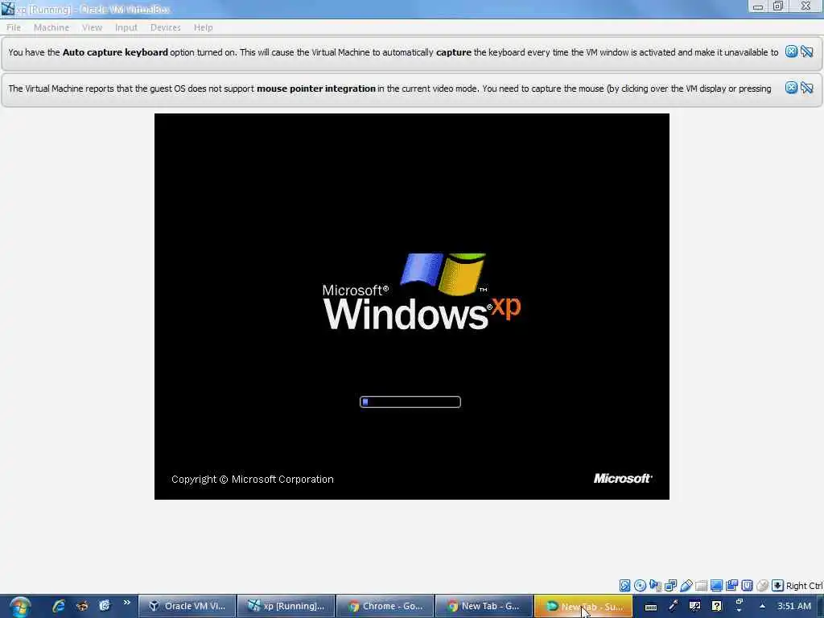Open the Machine menu
The height and width of the screenshot is (618, 824).
51,27
